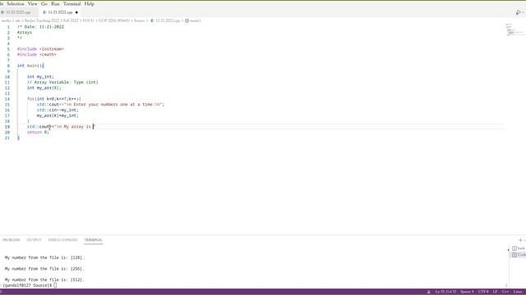This screenshot has height=295, width=526.
Task: Click the Ln/Col cursor position in status bar
Action: point(445,292)
